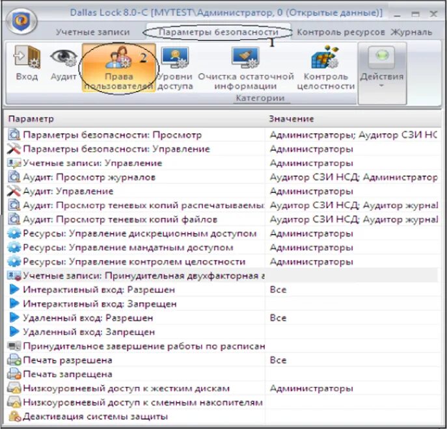The width and height of the screenshot is (447, 429).
Task: Click Администраторы value of Аудит: Управление
Action: point(311,191)
